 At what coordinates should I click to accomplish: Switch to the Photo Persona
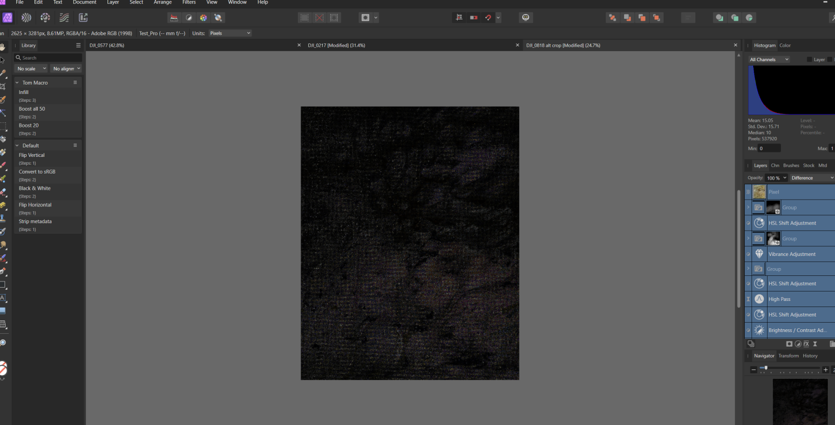click(8, 18)
